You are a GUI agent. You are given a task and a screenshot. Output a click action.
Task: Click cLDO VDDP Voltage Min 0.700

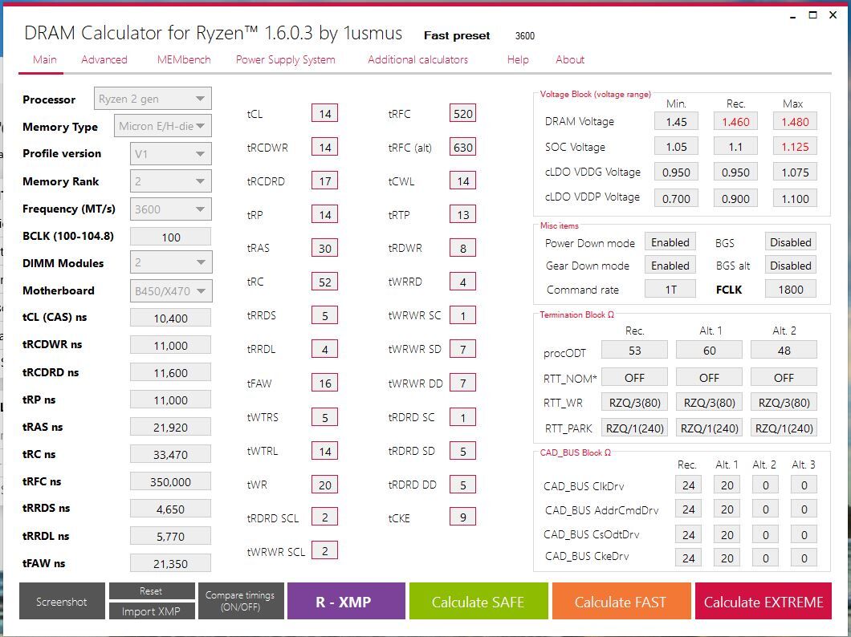pos(676,198)
